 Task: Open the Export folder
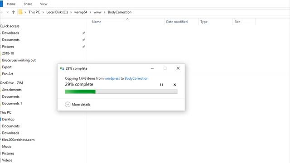click(x=7, y=67)
